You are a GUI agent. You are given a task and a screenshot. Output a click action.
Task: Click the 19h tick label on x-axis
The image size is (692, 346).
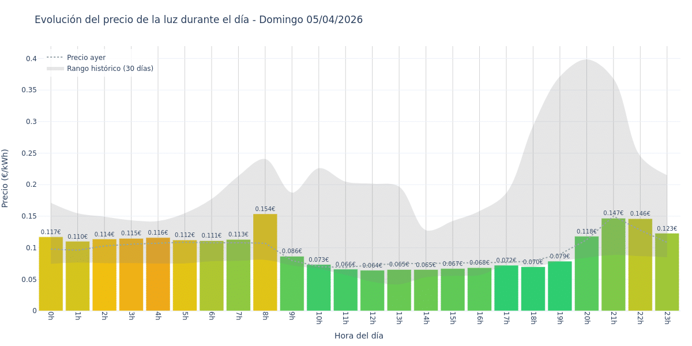(560, 318)
